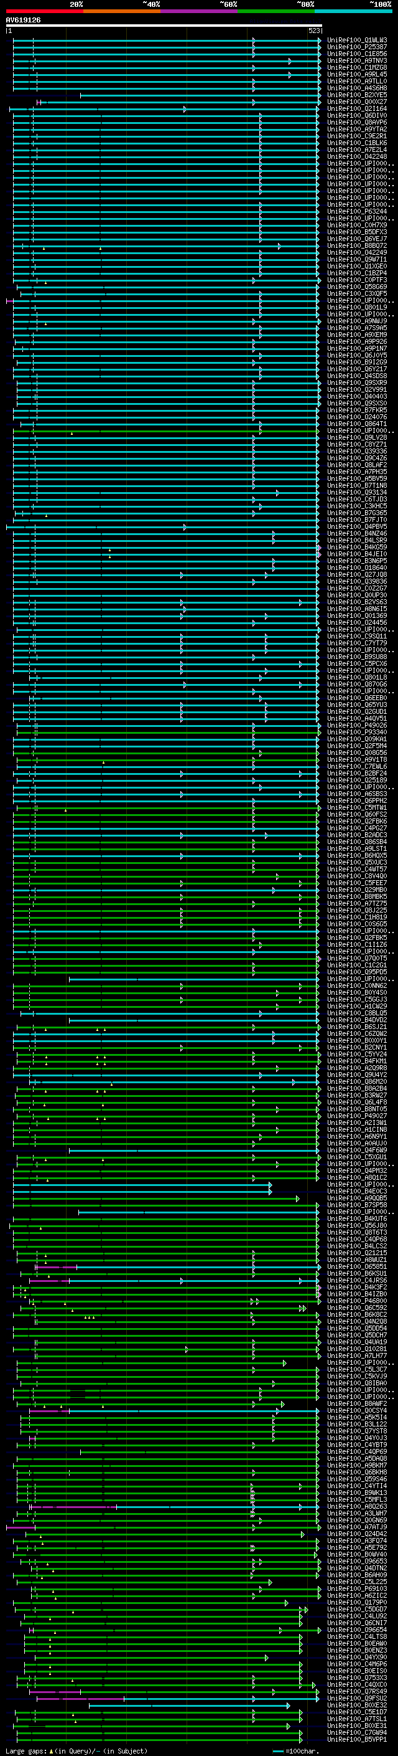
Task: Click the query end position 523
Action: point(314,31)
